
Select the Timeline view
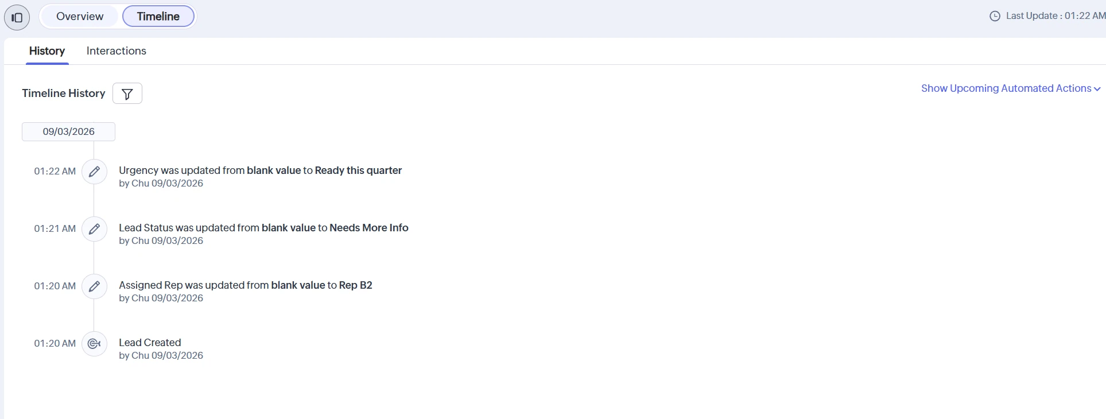(x=158, y=17)
